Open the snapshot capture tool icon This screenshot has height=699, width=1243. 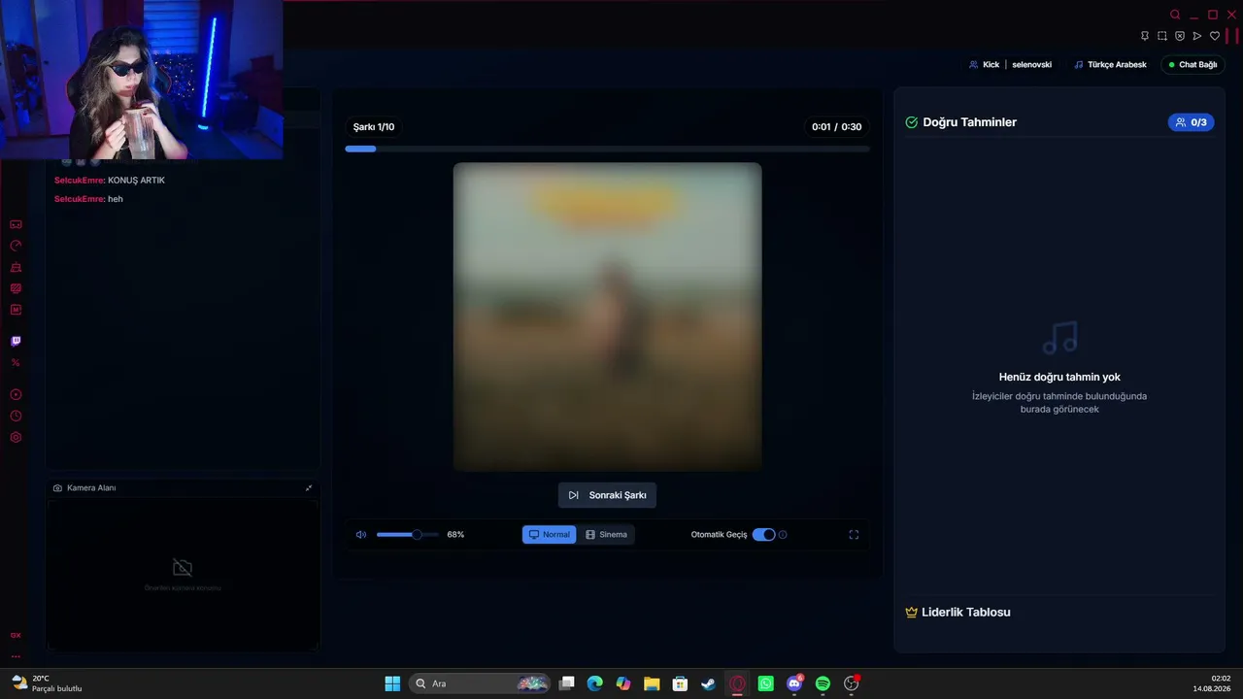point(1162,36)
